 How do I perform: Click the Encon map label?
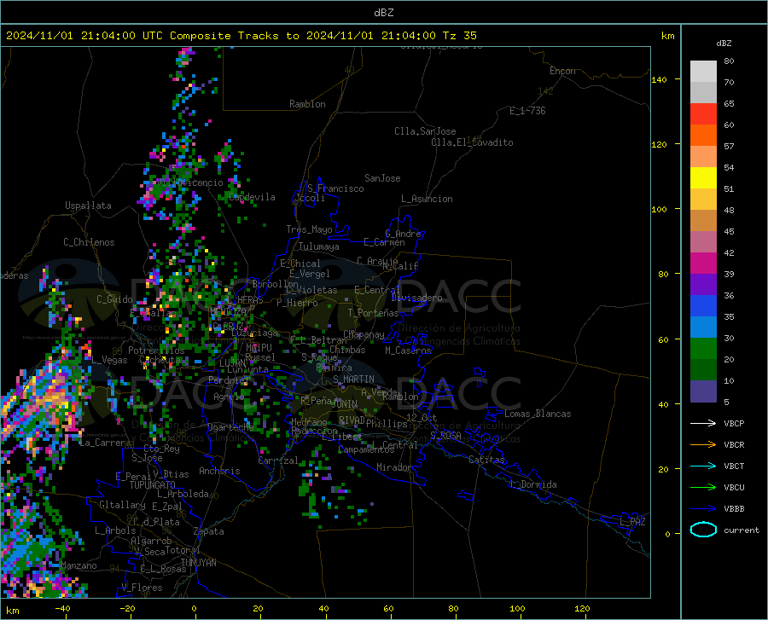562,71
